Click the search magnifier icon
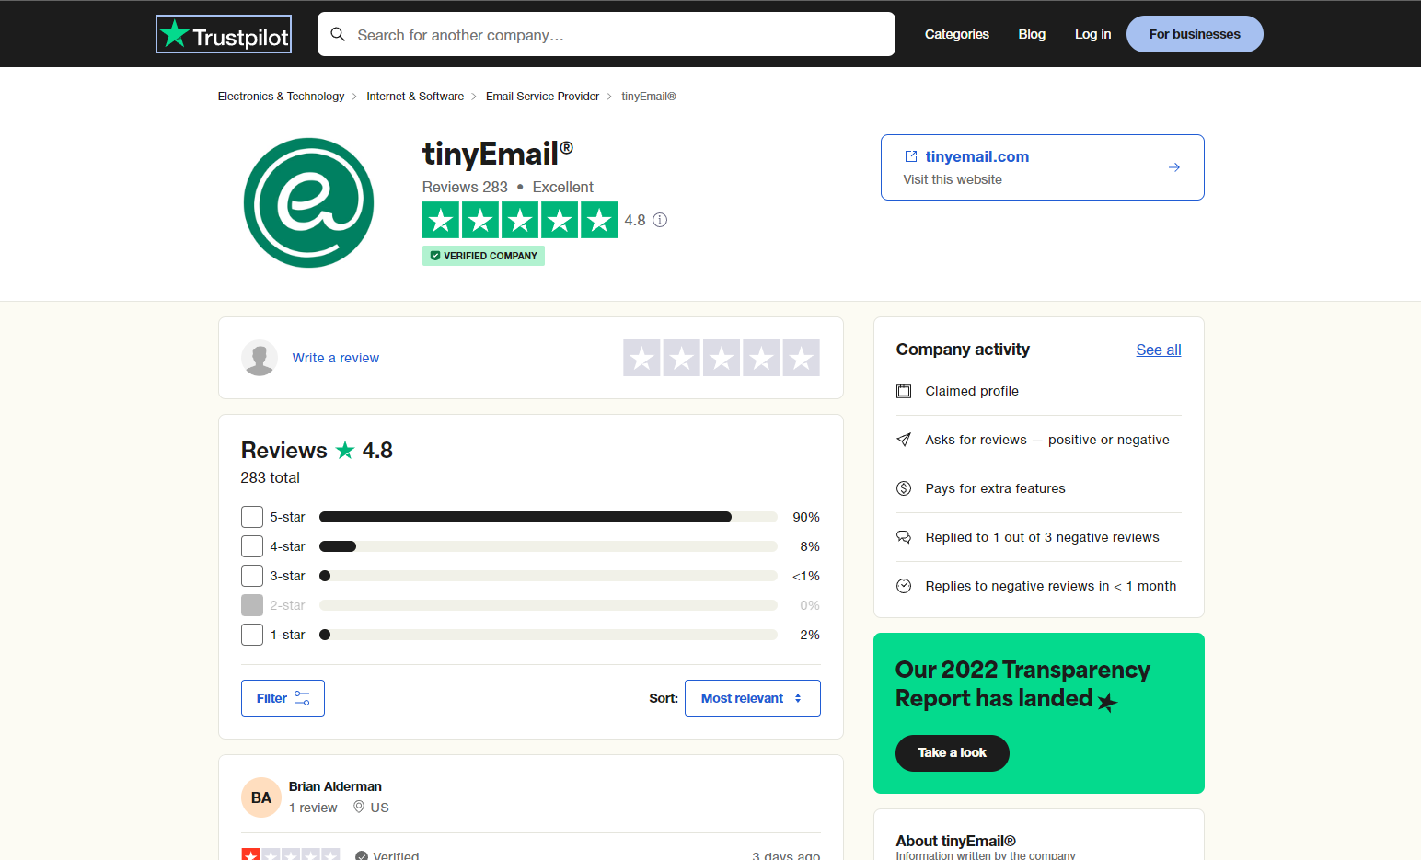This screenshot has height=860, width=1421. tap(338, 34)
